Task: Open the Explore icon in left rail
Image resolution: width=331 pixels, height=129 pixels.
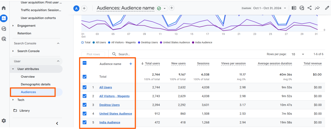Action: tap(4, 28)
